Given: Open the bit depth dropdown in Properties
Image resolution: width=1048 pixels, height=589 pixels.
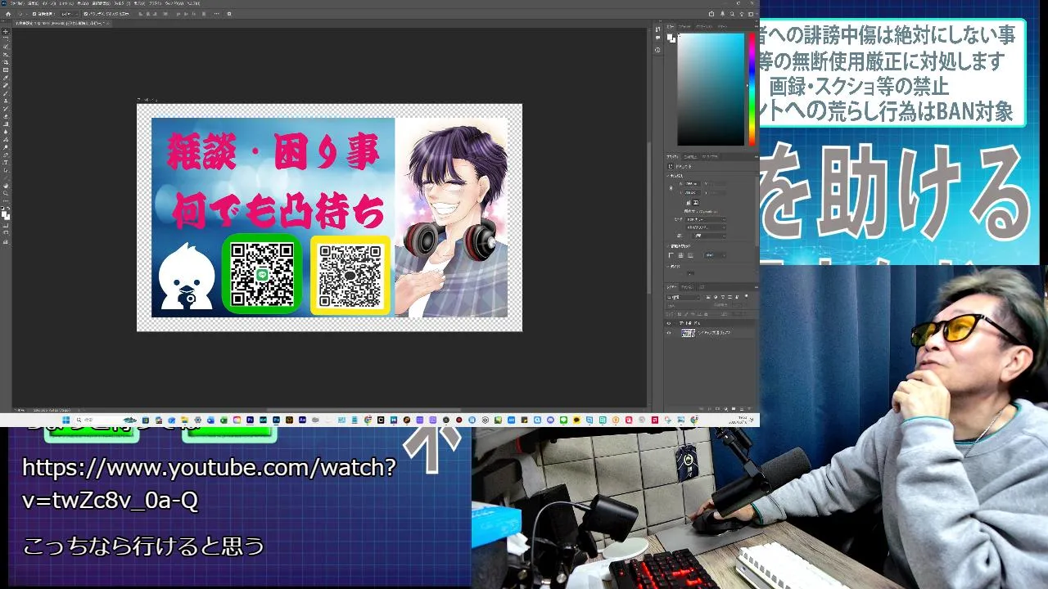Looking at the screenshot, I should click(x=706, y=227).
